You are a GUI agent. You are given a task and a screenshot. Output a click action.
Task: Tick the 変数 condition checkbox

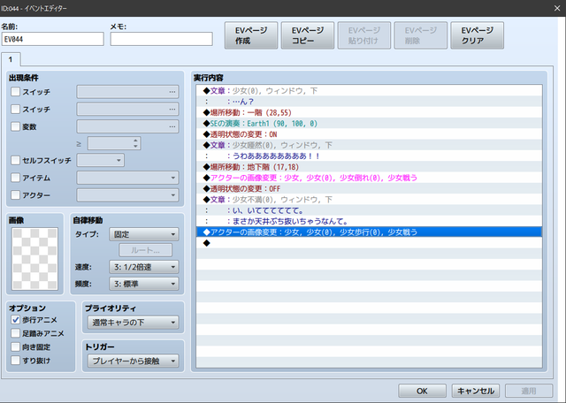point(15,126)
